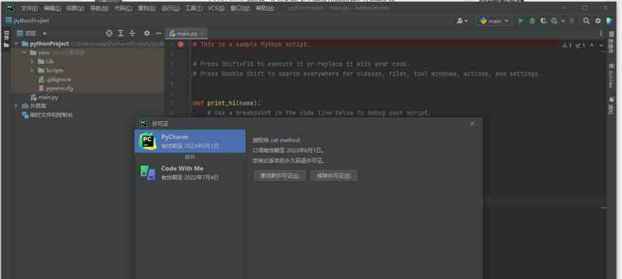Image resolution: width=622 pixels, height=279 pixels.
Task: Toggle the breakpoint on line 1
Action: [x=180, y=44]
